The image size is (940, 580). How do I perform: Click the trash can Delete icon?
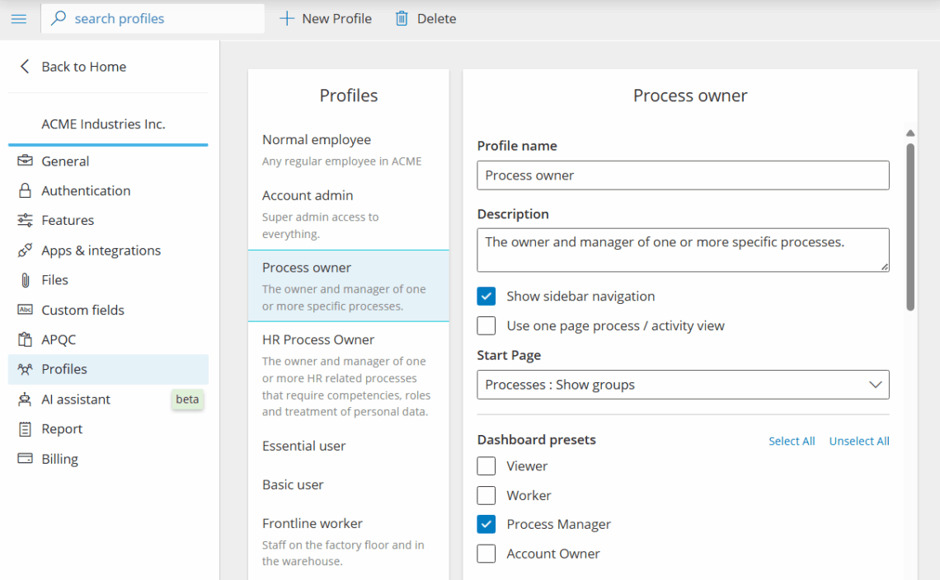[x=402, y=18]
